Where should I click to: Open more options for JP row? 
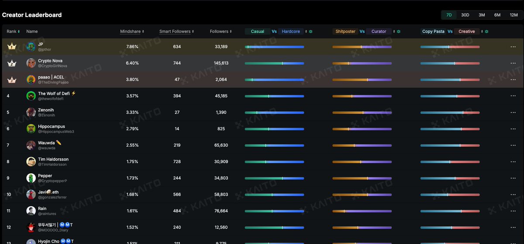click(513, 47)
